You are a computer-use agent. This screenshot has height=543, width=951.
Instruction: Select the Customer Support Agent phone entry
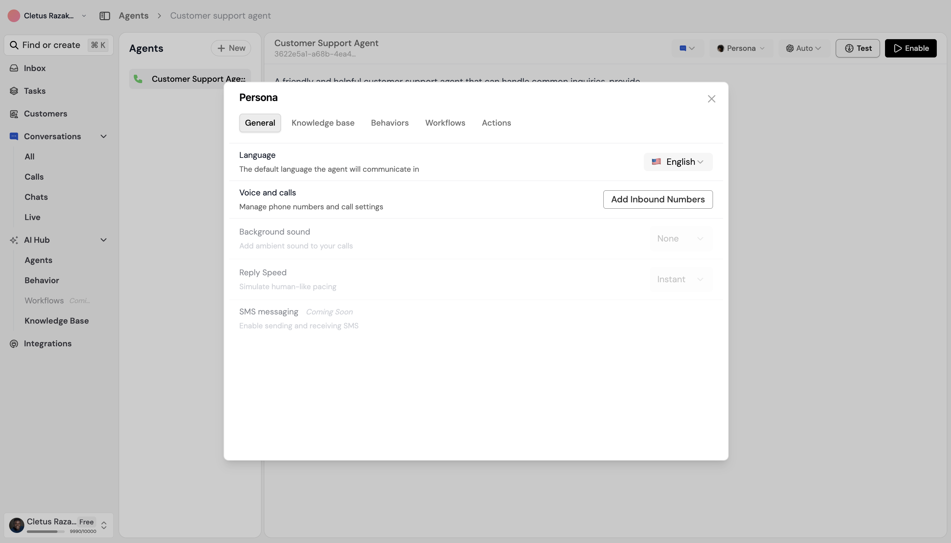pos(190,78)
